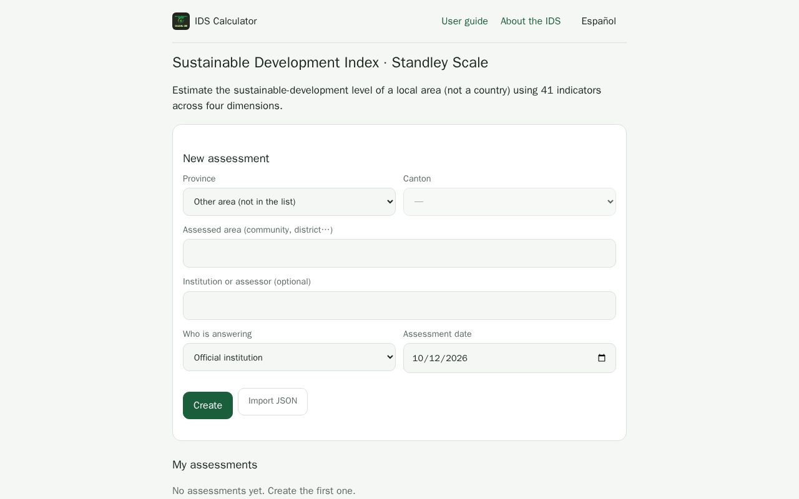The image size is (799, 499).
Task: Go to About the IDS page
Action: click(x=531, y=21)
